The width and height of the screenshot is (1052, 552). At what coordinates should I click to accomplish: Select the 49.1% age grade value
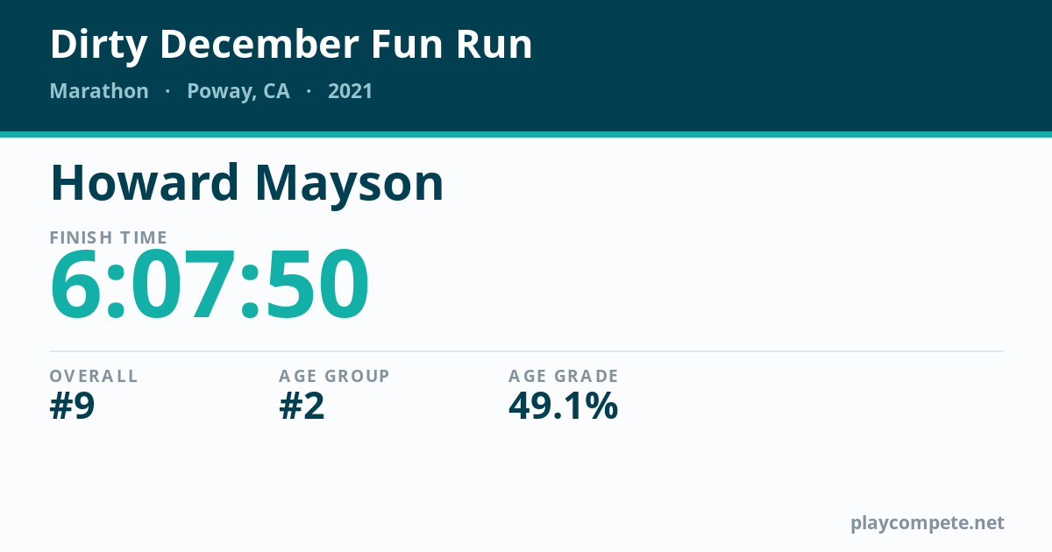564,407
